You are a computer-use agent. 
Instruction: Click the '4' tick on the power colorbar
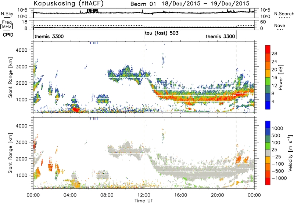273,101
